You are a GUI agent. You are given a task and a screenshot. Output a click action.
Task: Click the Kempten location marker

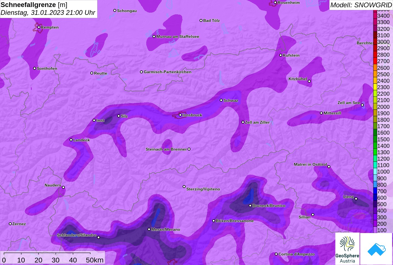click(39, 27)
